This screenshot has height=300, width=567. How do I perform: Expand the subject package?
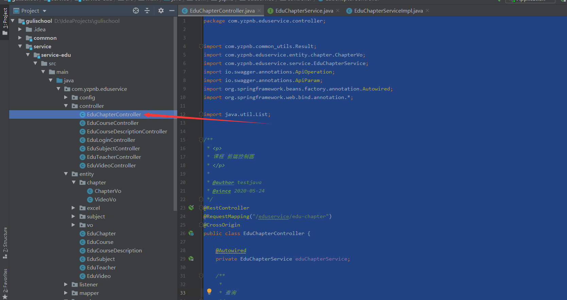coord(74,216)
